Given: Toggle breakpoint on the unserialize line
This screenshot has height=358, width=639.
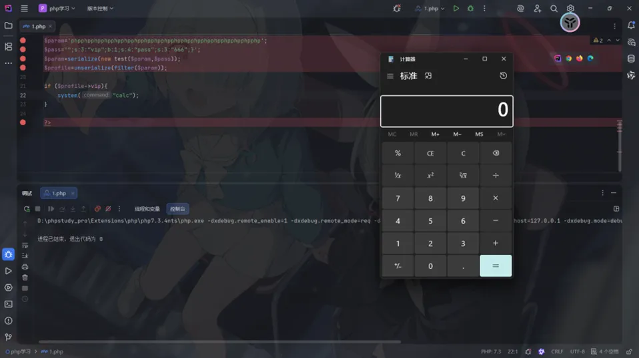Looking at the screenshot, I should pos(23,67).
